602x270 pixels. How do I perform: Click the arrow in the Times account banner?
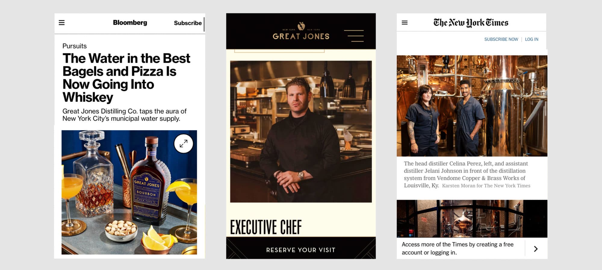(536, 249)
